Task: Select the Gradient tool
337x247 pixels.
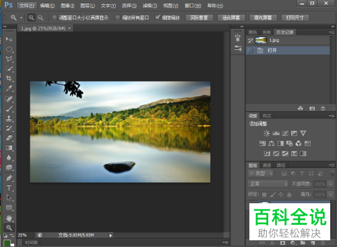Action: click(x=9, y=147)
